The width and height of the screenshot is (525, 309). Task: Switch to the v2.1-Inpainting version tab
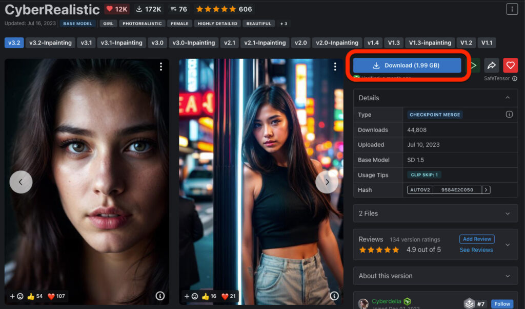point(265,43)
